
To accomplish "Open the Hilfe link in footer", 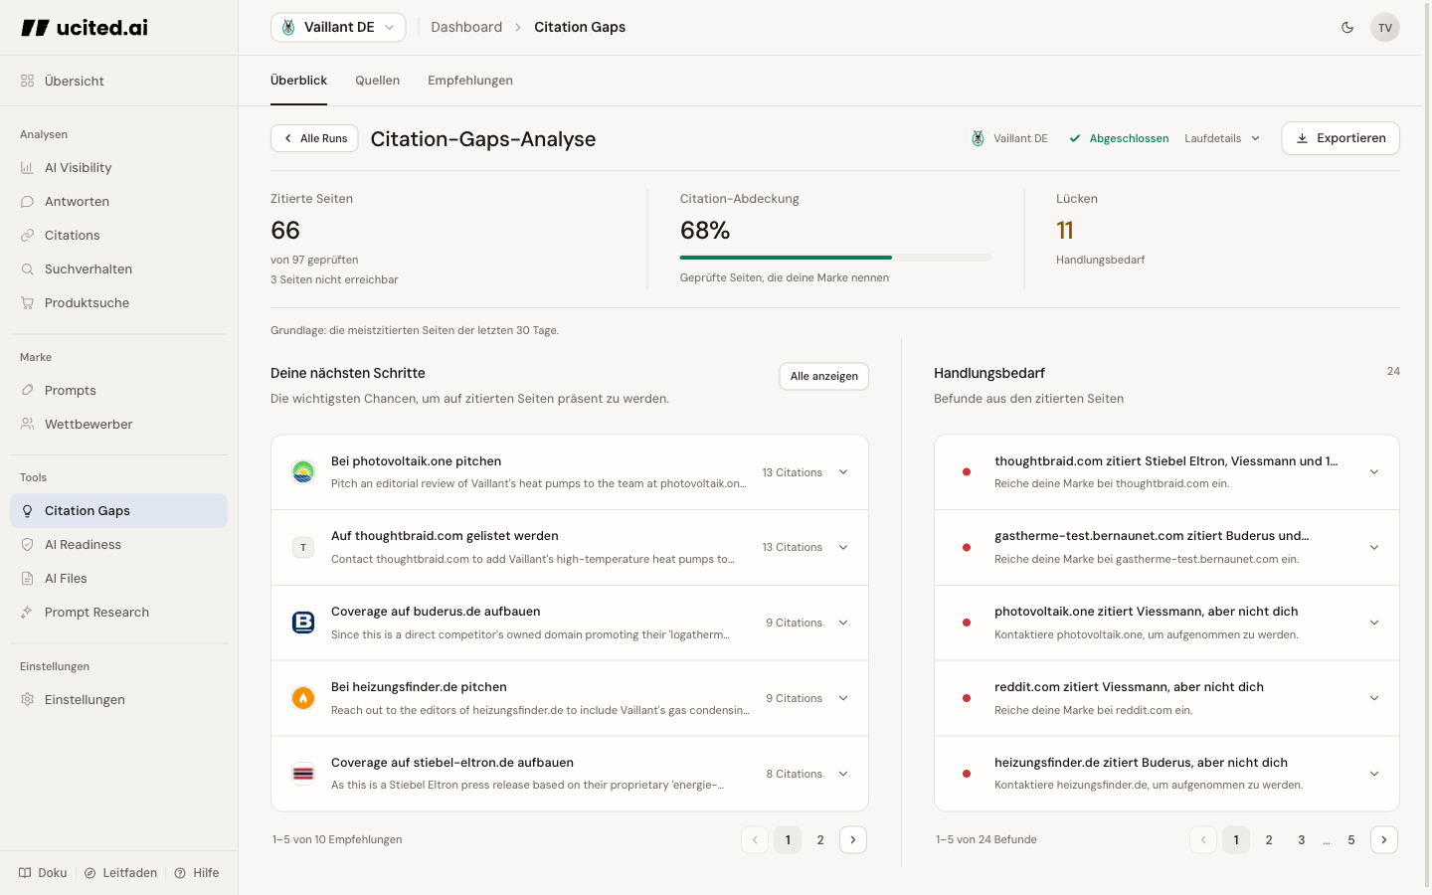I will (x=197, y=873).
